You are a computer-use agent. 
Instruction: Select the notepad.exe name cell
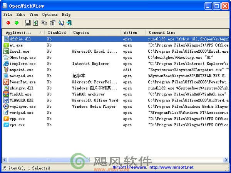[x=22, y=76]
